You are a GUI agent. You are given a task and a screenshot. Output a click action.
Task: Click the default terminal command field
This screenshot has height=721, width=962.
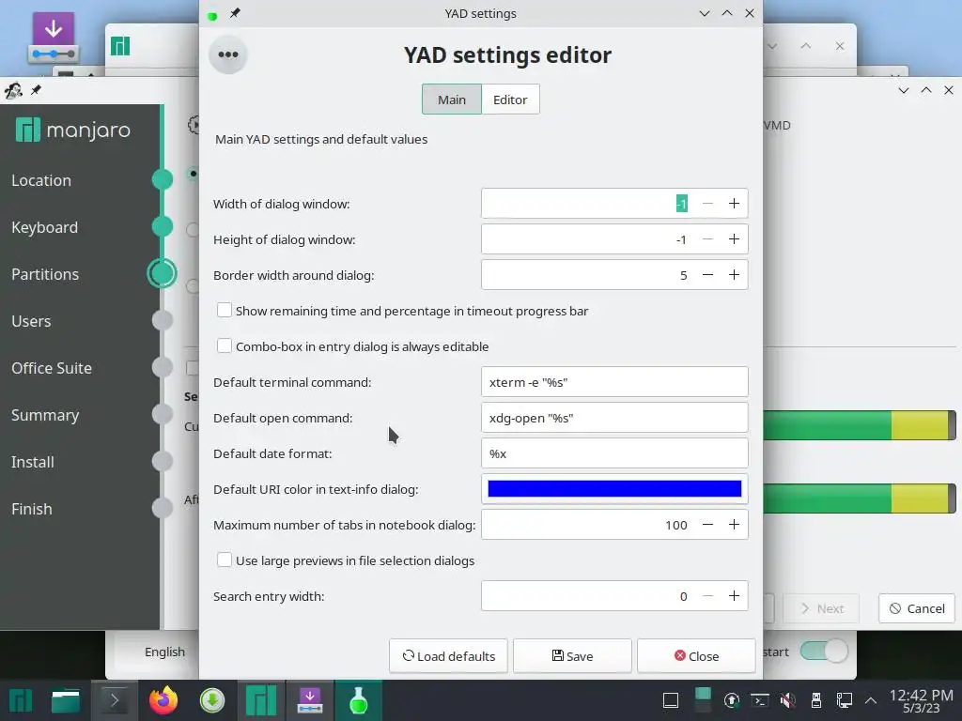(x=614, y=382)
